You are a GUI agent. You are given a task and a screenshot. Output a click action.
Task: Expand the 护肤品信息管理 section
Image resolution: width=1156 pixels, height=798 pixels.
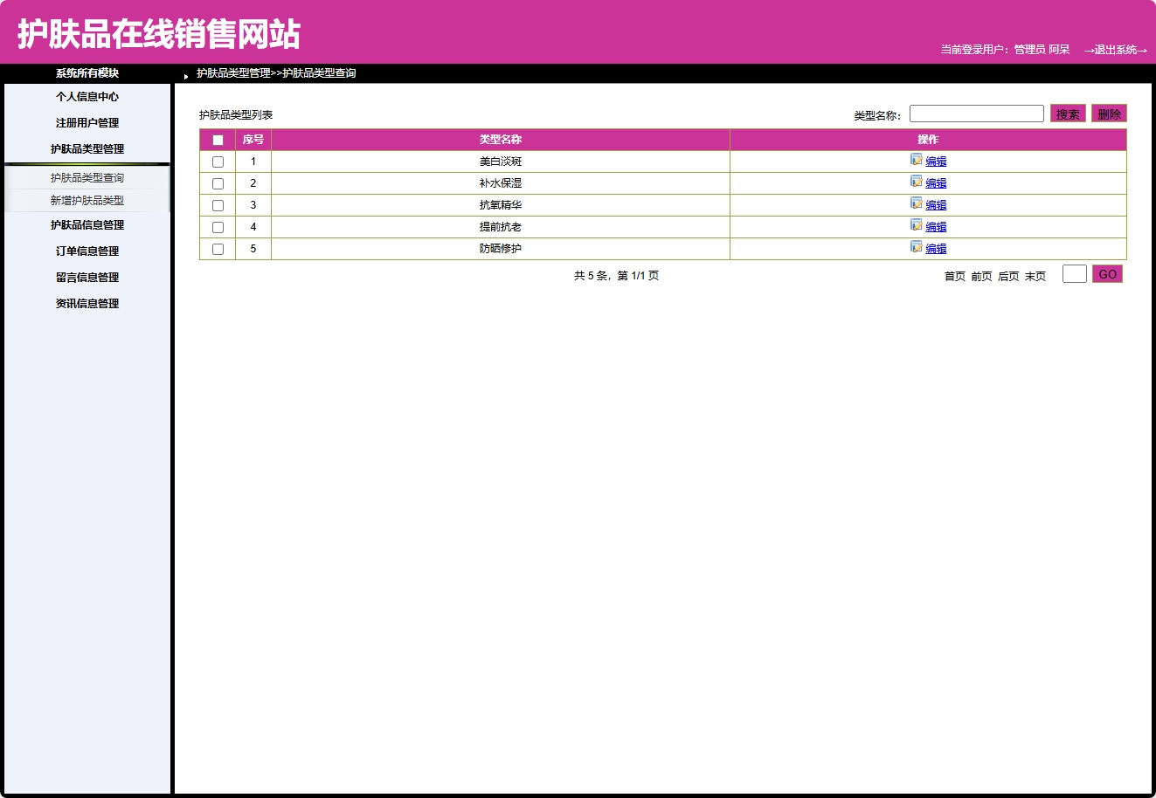(87, 224)
